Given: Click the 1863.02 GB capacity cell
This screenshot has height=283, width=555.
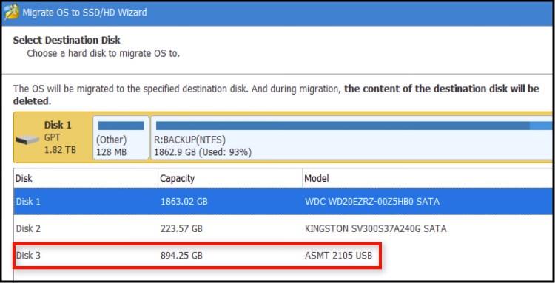Looking at the screenshot, I should point(184,202).
